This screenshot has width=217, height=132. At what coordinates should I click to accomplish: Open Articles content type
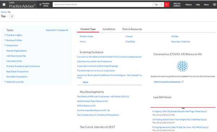[x=175, y=36]
